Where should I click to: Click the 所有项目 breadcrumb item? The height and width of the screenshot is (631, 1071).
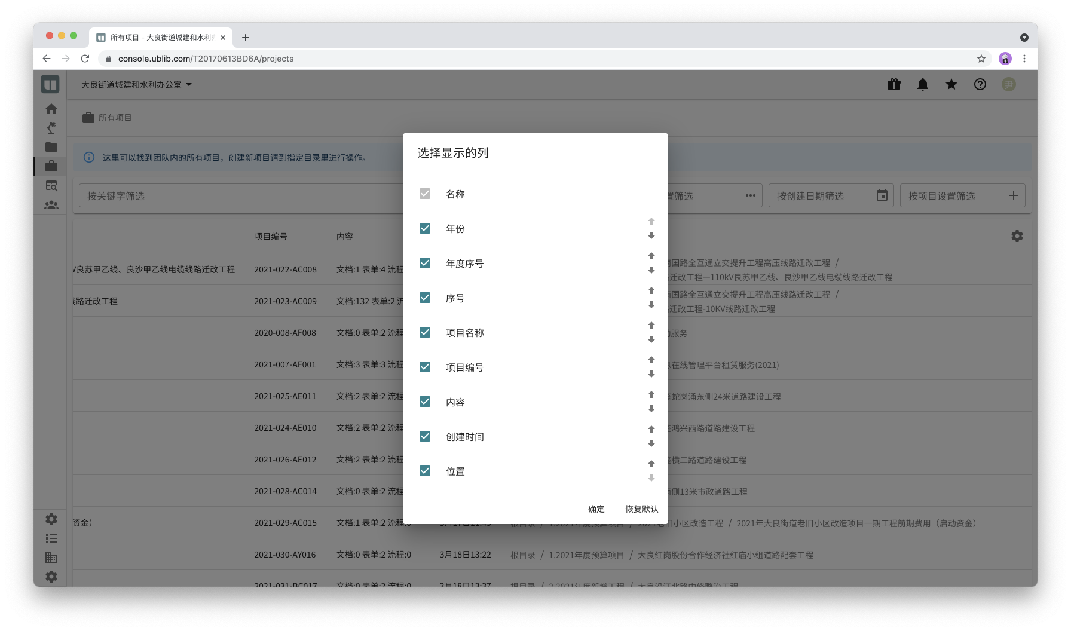pyautogui.click(x=115, y=118)
